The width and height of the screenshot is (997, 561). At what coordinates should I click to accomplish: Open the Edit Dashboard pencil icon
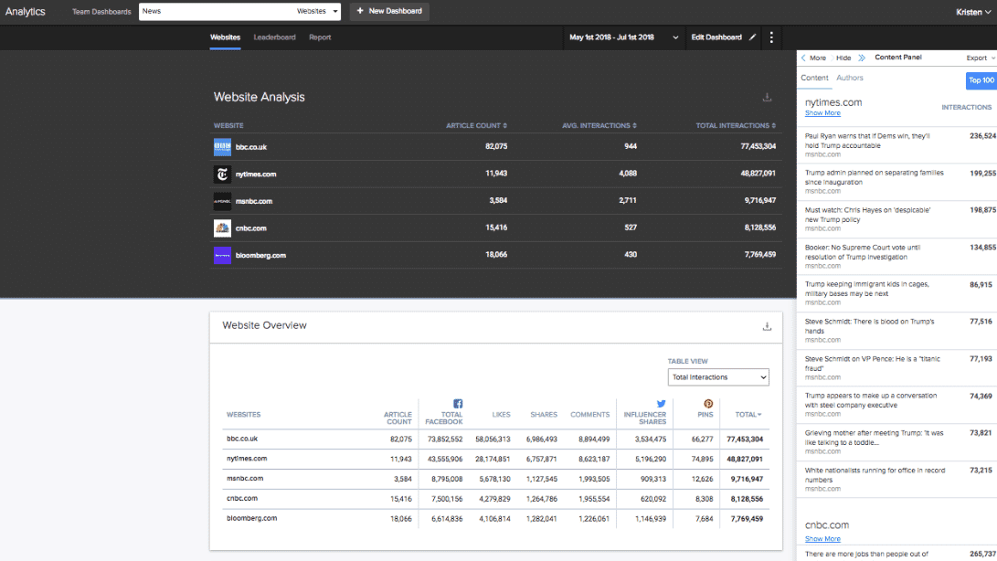pos(752,38)
